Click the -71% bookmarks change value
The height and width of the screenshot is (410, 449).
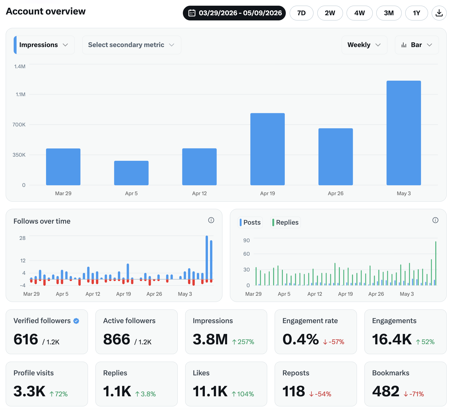coord(414,394)
